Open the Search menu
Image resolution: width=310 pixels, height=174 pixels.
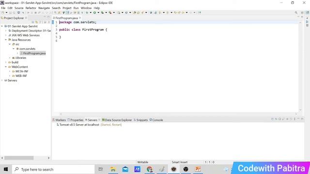(x=56, y=8)
